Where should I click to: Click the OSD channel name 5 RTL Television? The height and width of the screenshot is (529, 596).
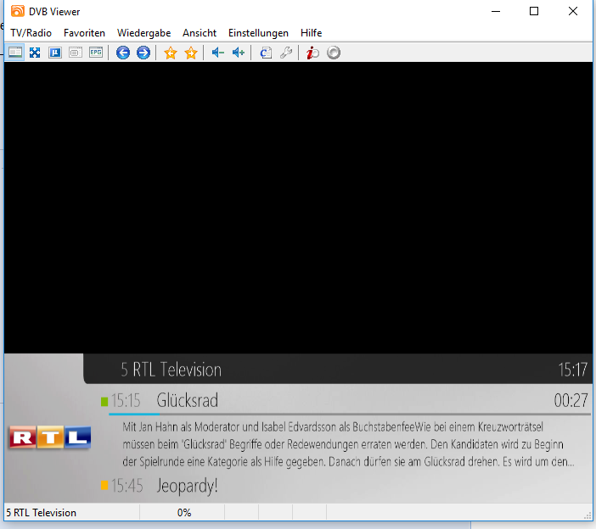click(x=171, y=370)
